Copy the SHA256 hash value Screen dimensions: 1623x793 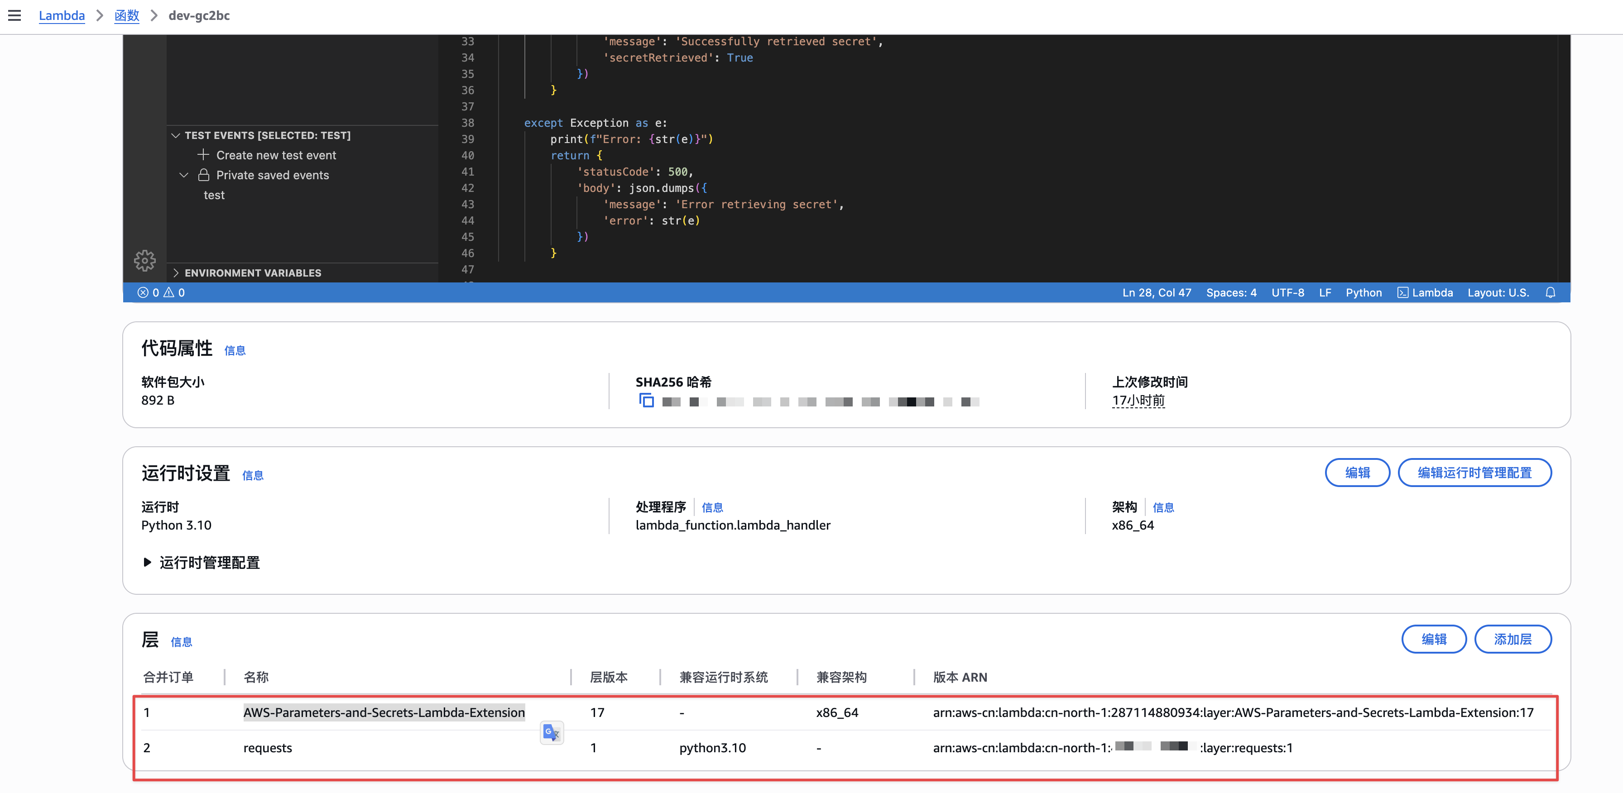click(646, 401)
